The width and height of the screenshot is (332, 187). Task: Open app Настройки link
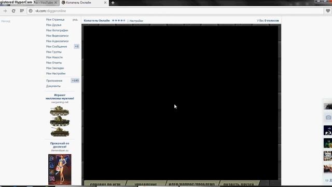[x=136, y=21]
